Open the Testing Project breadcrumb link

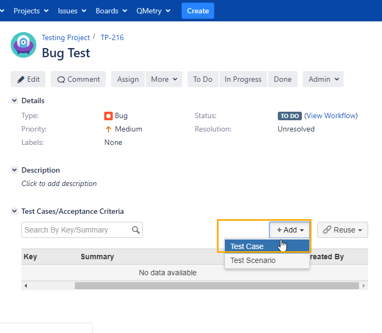click(66, 37)
